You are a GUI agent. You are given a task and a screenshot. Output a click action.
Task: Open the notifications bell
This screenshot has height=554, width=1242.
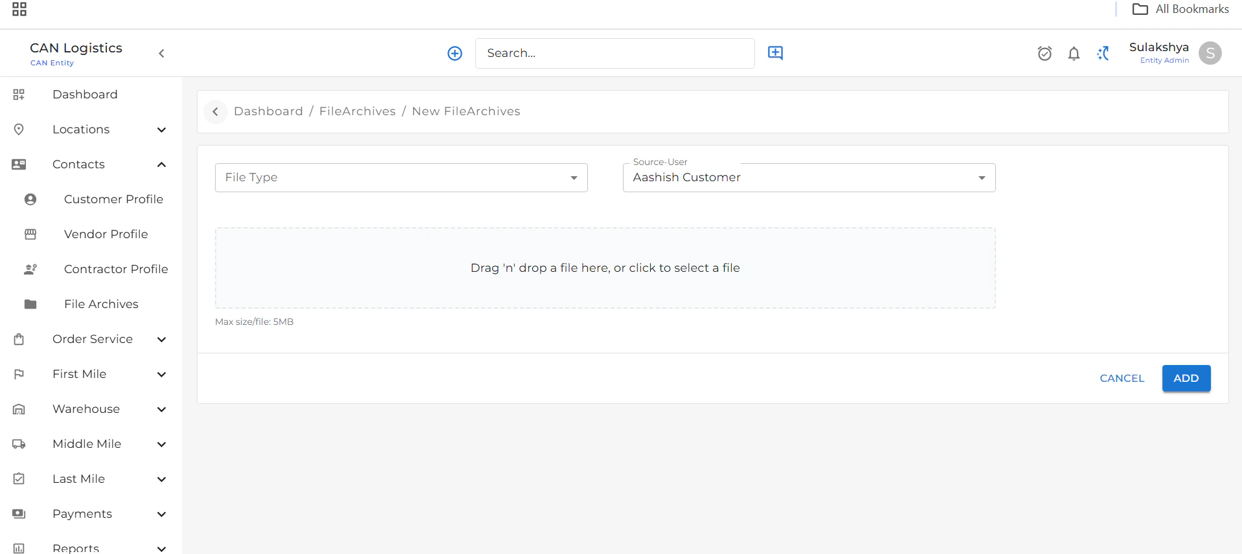[1074, 53]
